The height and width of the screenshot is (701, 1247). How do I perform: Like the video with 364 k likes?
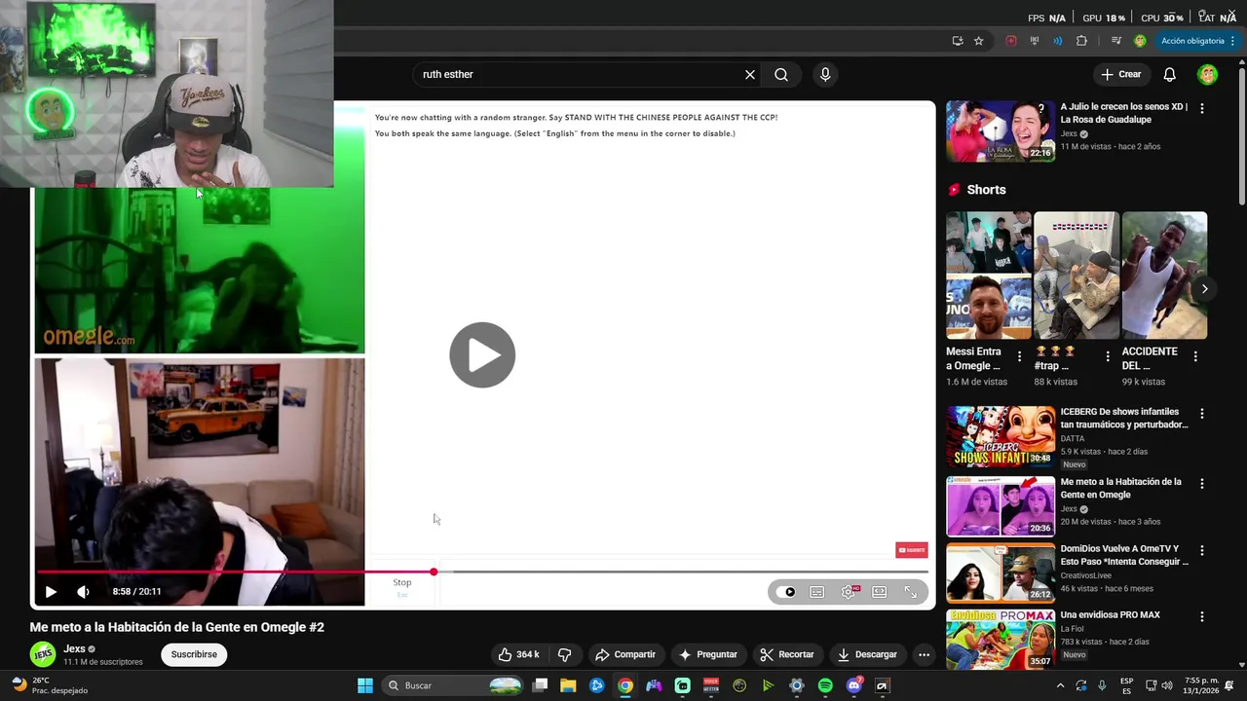point(518,654)
